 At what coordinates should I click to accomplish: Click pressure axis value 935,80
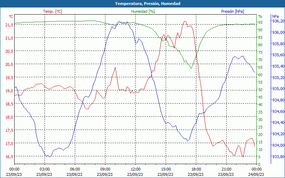tap(278, 44)
